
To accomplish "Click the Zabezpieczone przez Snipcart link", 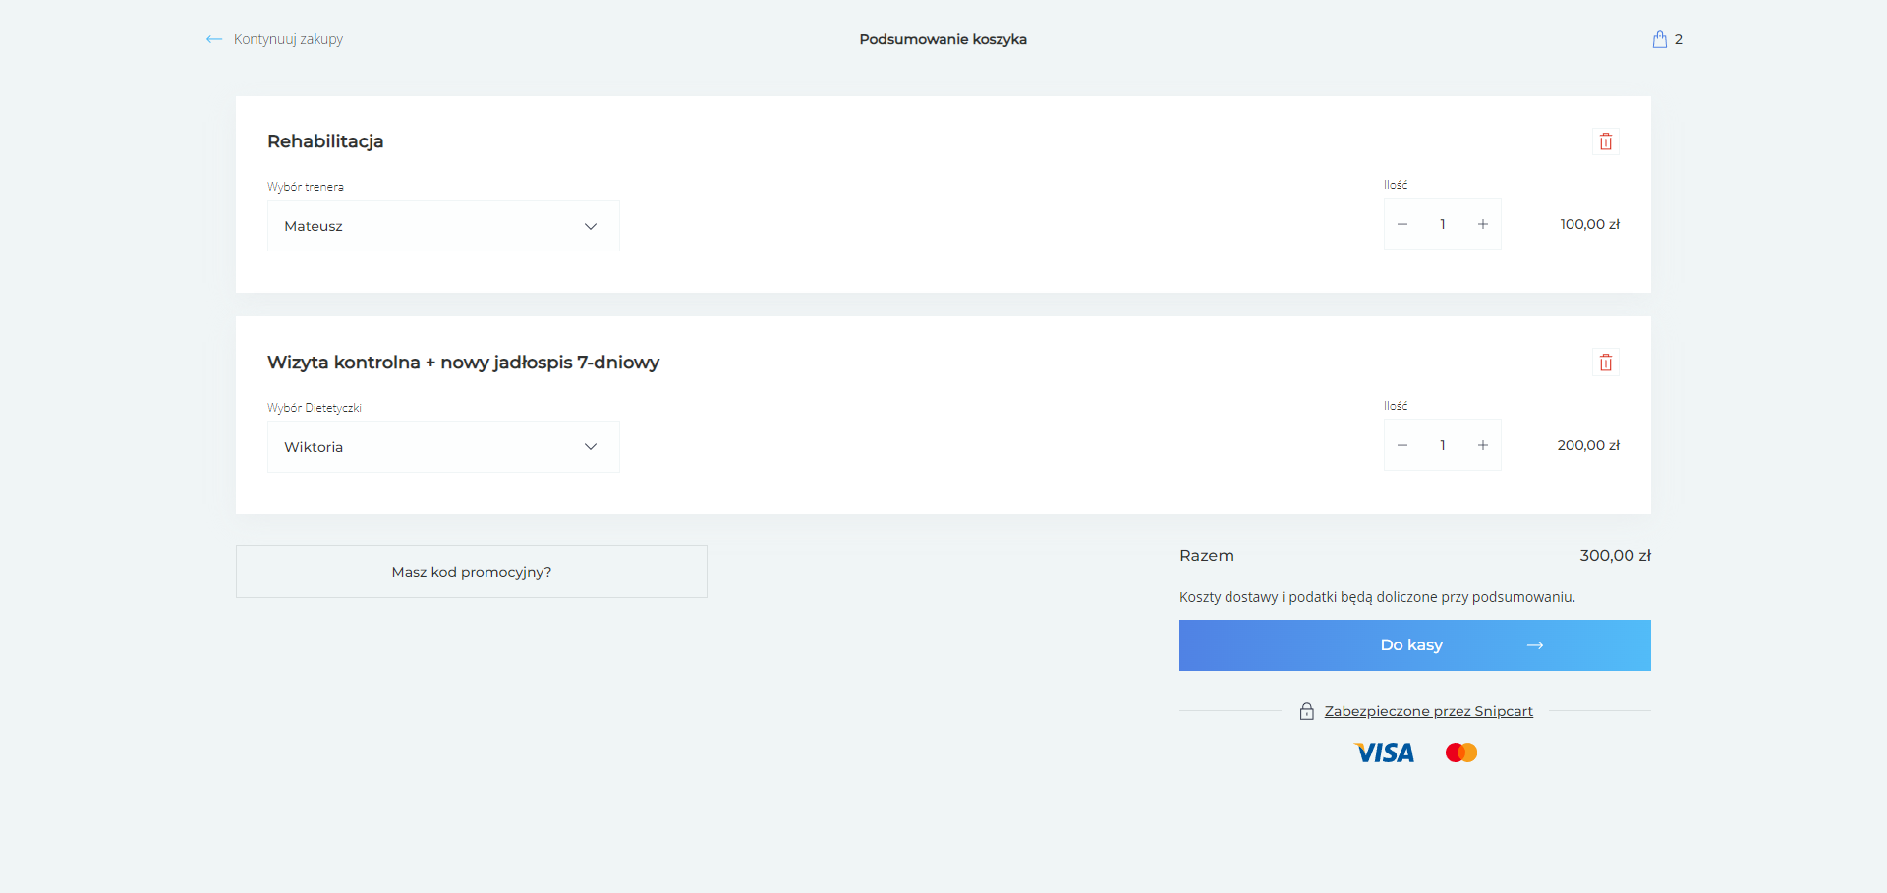I will click(x=1428, y=710).
